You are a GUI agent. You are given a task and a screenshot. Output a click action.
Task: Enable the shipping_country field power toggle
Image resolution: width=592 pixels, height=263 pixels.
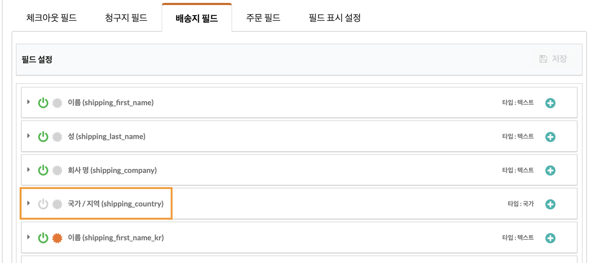coord(43,204)
